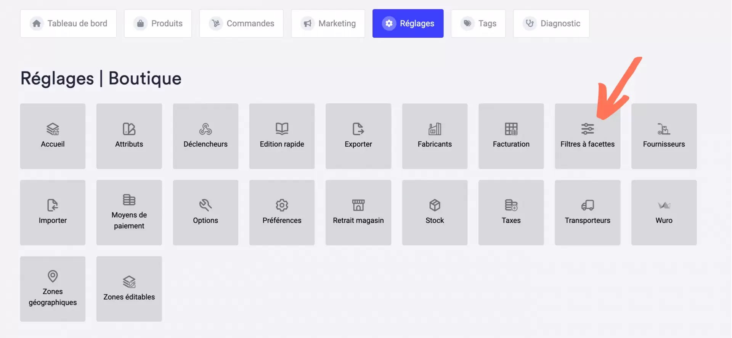This screenshot has width=732, height=338.
Task: Select the Réglages tab
Action: pyautogui.click(x=408, y=23)
